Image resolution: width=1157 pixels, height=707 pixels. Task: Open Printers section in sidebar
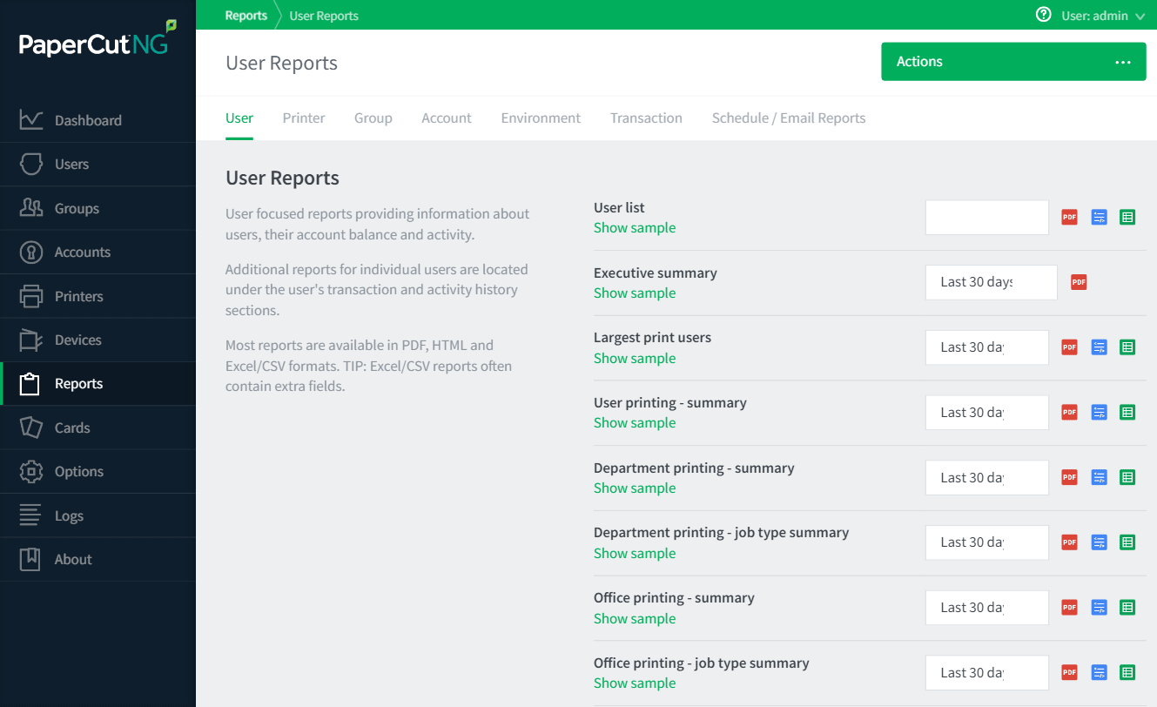pos(98,296)
